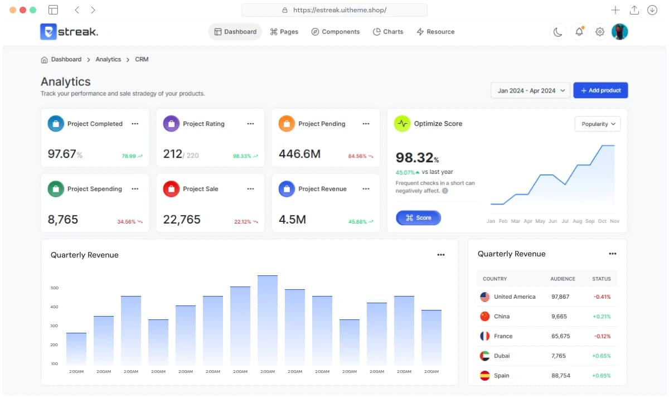Image resolution: width=669 pixels, height=398 pixels.
Task: Open settings via the gear icon
Action: 600,32
